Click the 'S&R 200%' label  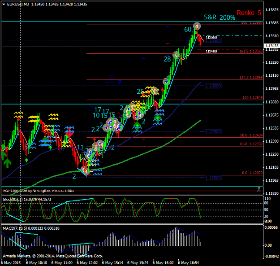point(220,17)
